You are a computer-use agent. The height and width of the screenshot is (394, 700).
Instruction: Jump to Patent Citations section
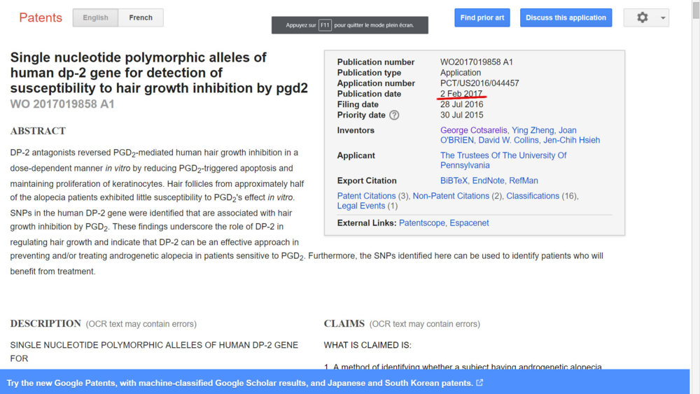[366, 196]
